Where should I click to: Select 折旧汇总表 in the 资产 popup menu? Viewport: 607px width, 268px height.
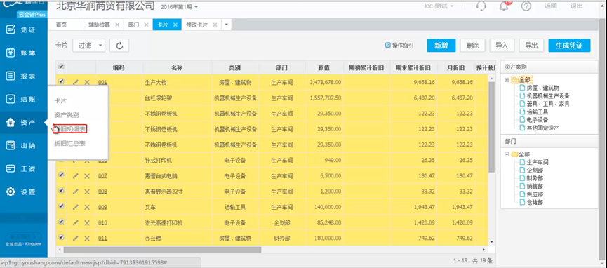click(69, 143)
